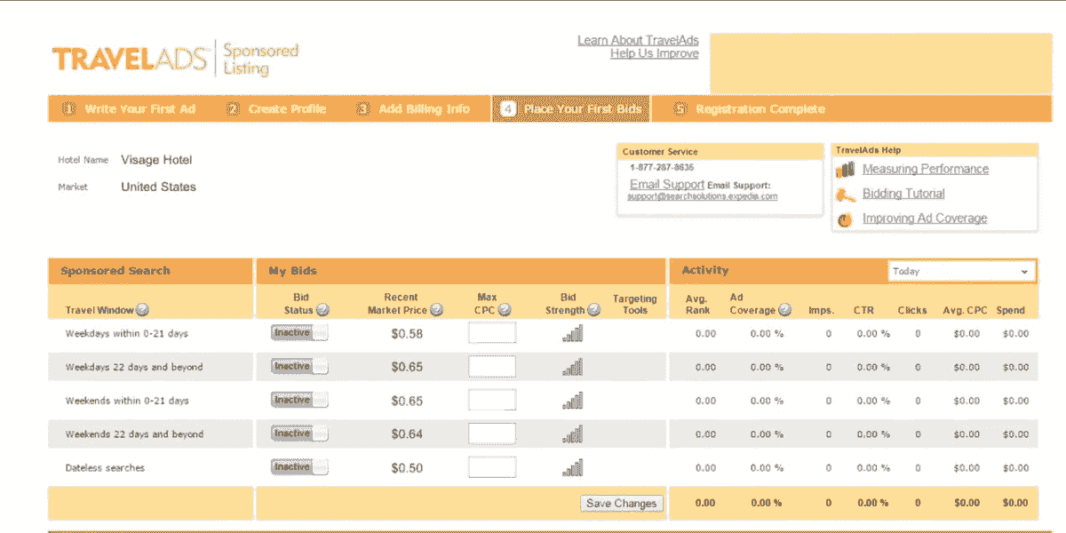The image size is (1066, 533).
Task: Click the support@searchsolutions.expedia.com email address
Action: (x=703, y=196)
